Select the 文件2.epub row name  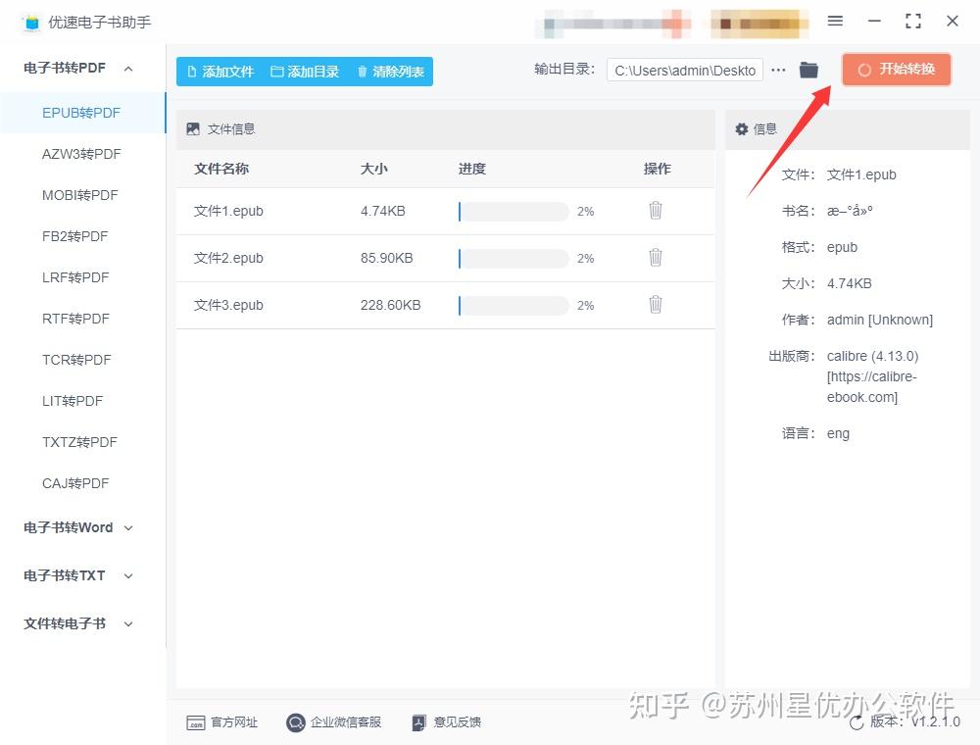(x=228, y=258)
